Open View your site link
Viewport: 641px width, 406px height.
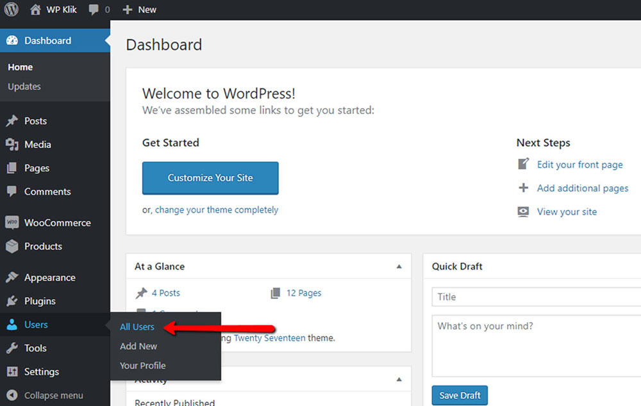[567, 212]
